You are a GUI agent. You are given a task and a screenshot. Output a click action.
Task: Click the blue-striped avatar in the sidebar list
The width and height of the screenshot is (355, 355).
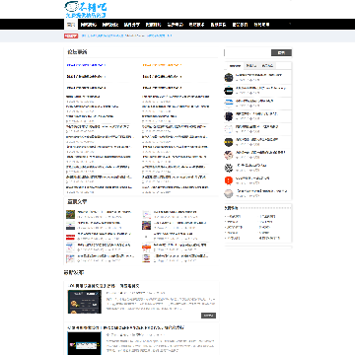tap(229, 104)
